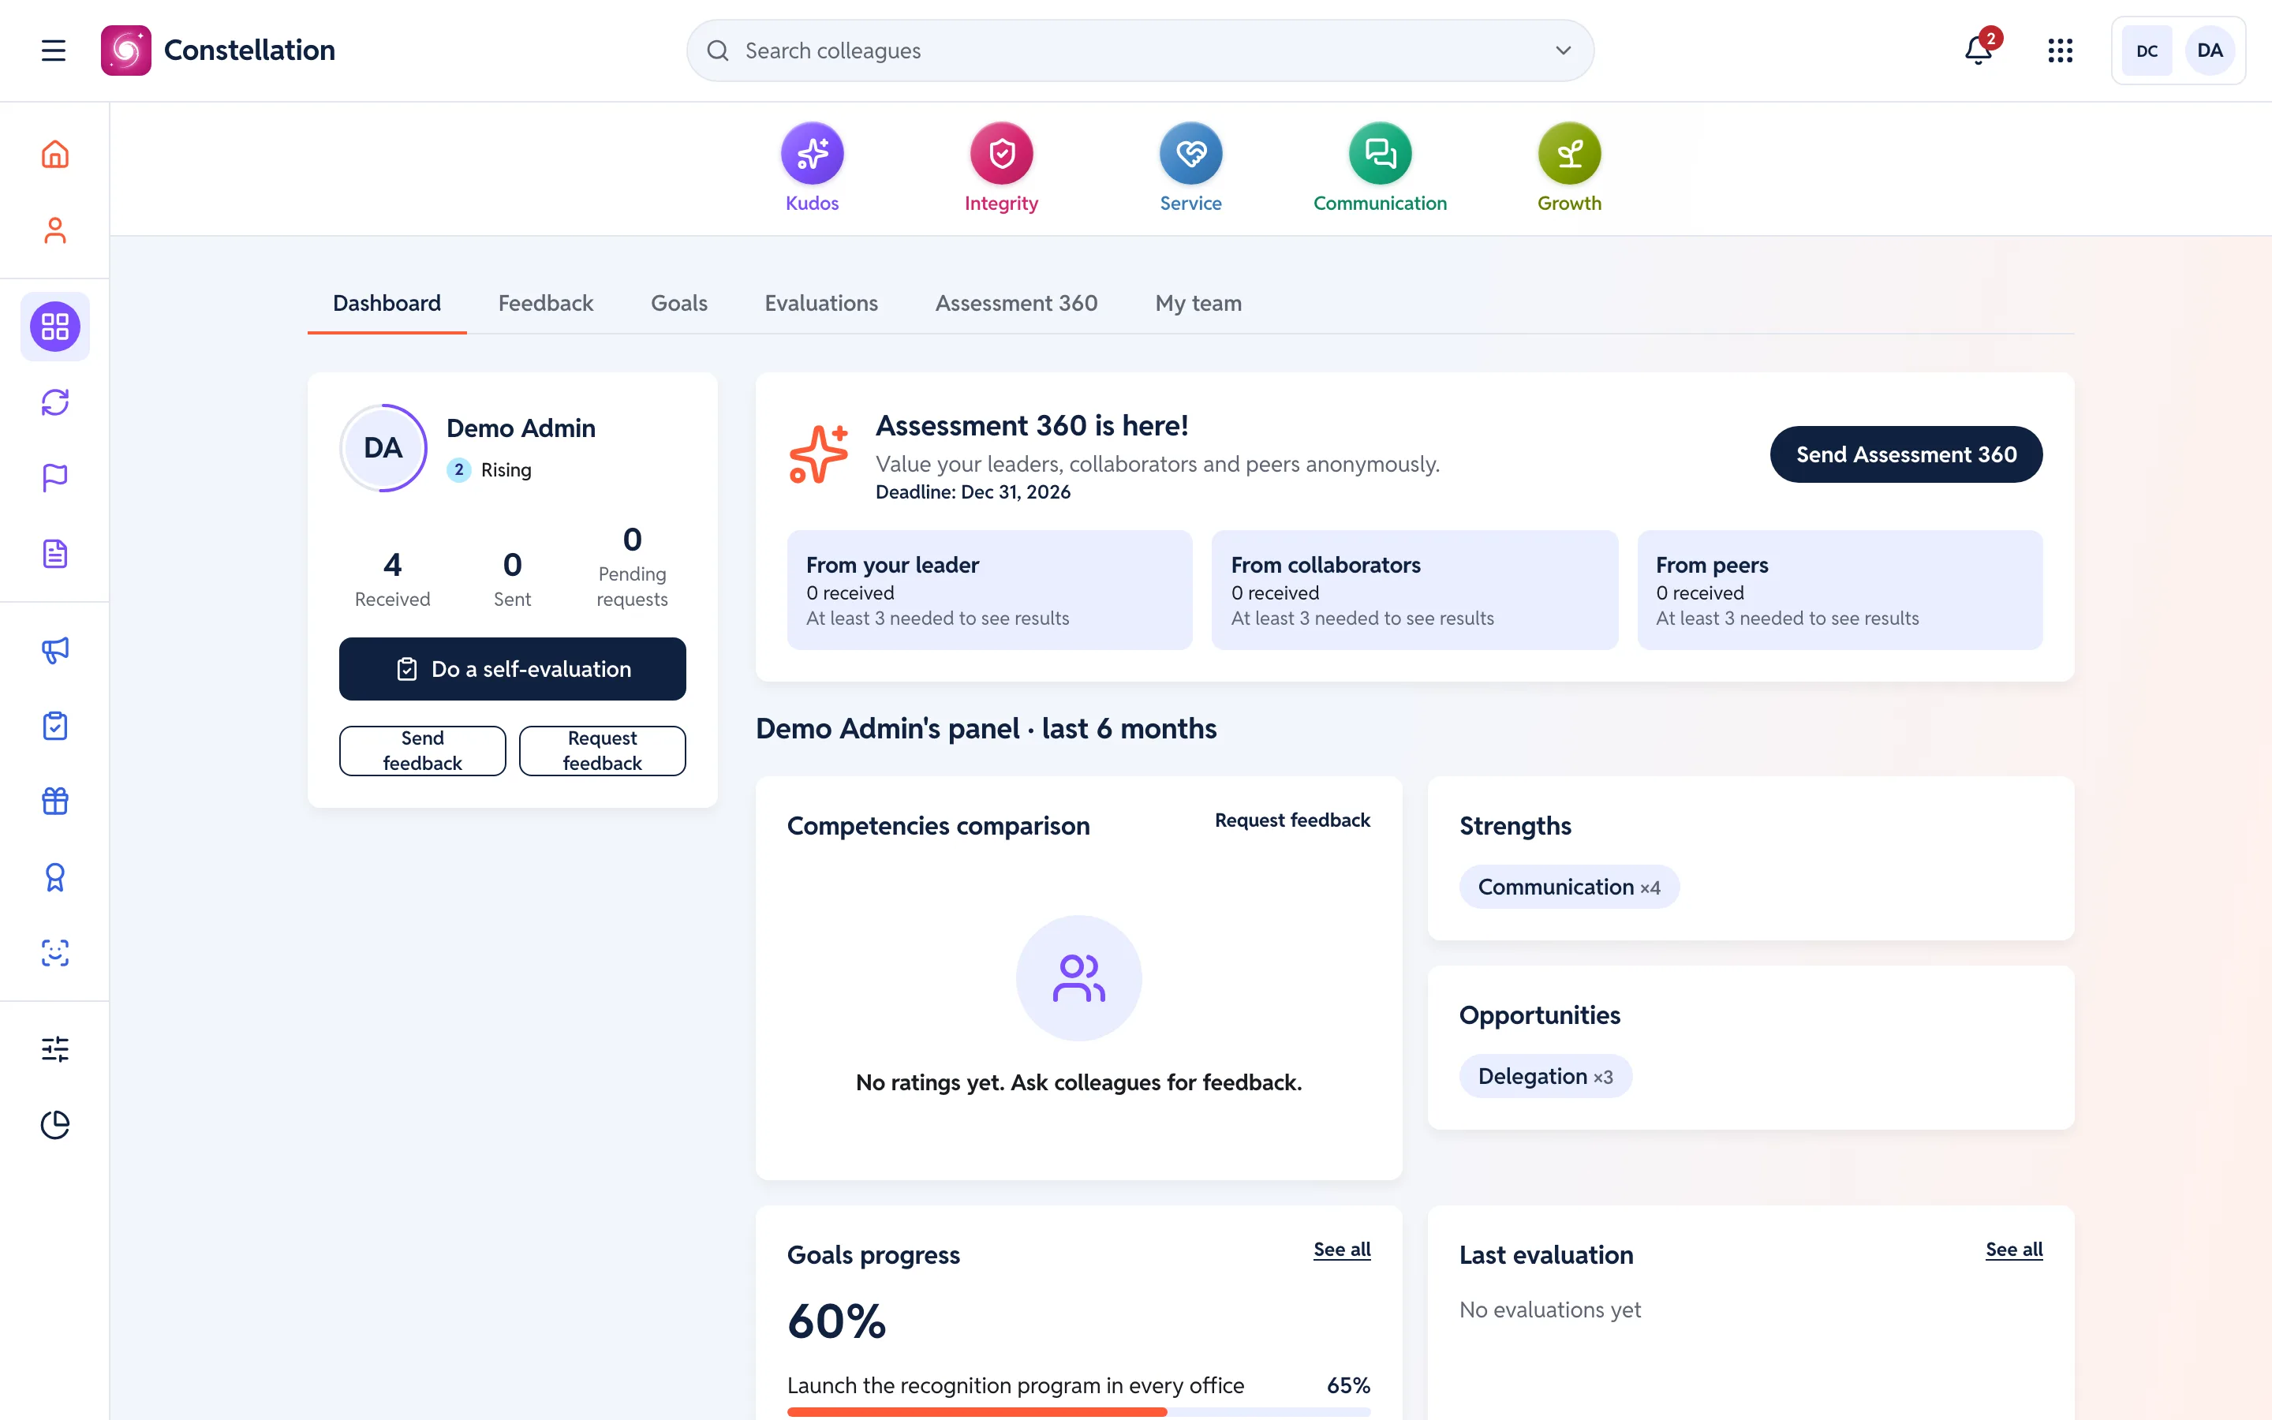Expand the search colleagues dropdown arrow
Screen dimensions: 2272x1420
coord(1563,50)
